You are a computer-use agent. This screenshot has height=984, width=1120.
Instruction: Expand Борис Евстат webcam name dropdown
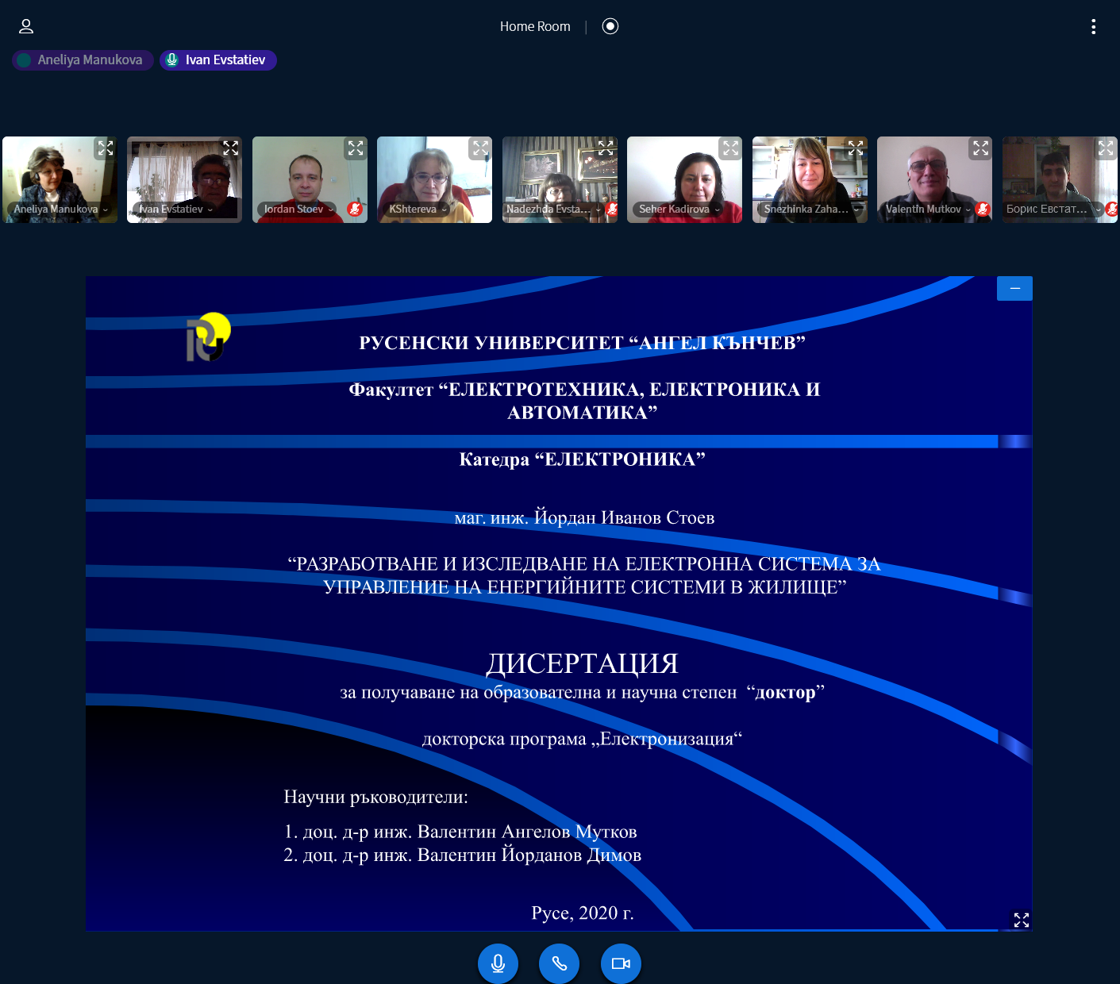point(1053,209)
